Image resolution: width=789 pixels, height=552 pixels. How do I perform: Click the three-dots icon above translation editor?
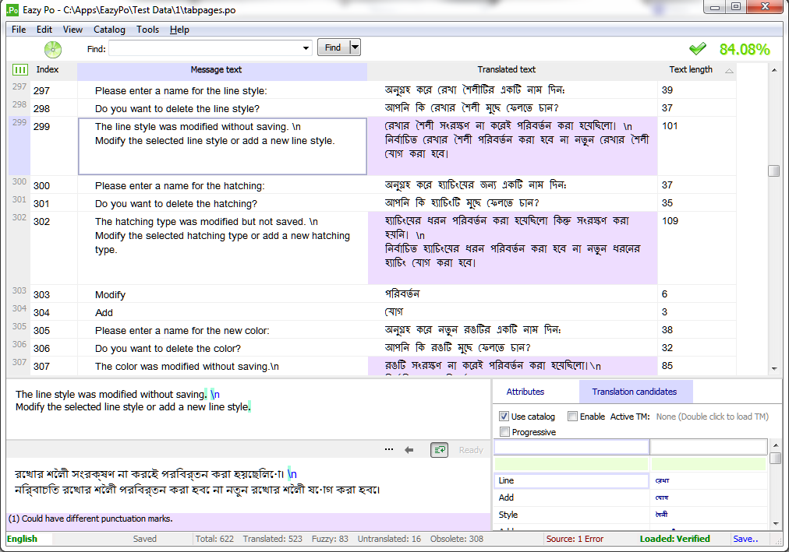tap(389, 449)
